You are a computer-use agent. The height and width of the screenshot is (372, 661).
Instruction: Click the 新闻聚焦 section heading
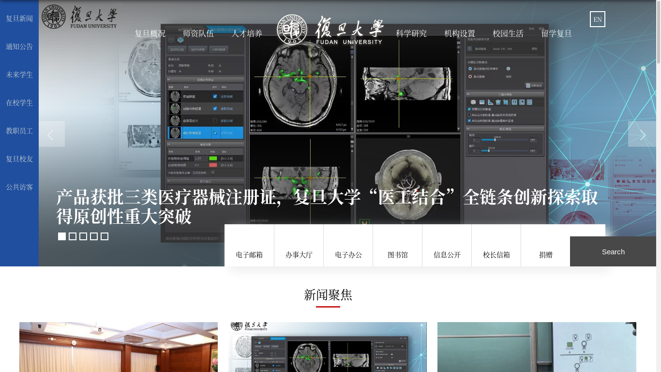(x=328, y=295)
